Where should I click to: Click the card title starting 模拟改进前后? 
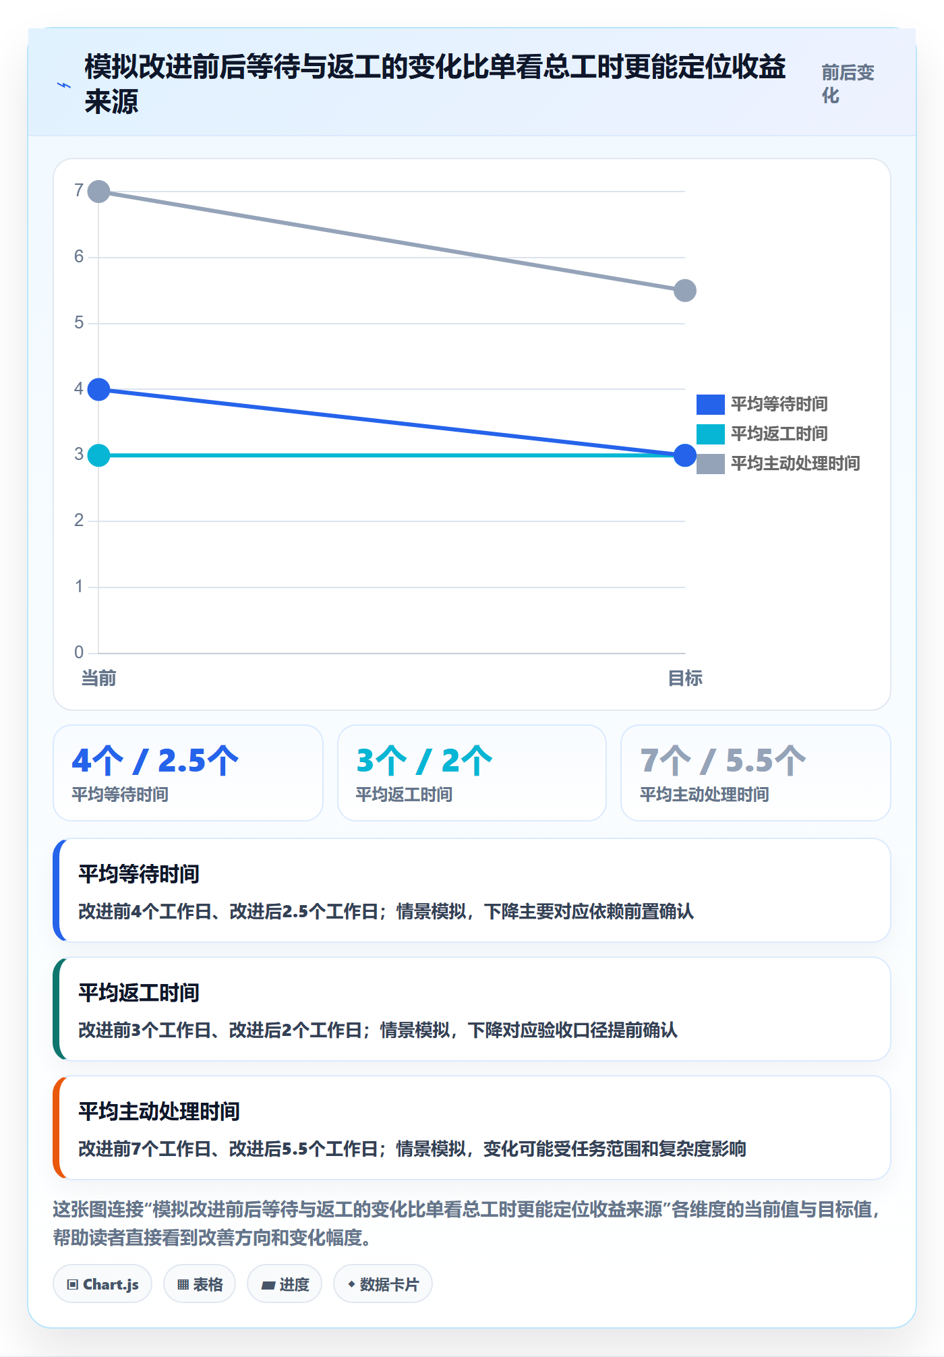click(x=435, y=84)
